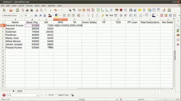This screenshot has height=101, width=181.
Task: Align text right icon
Action: click(x=73, y=15)
